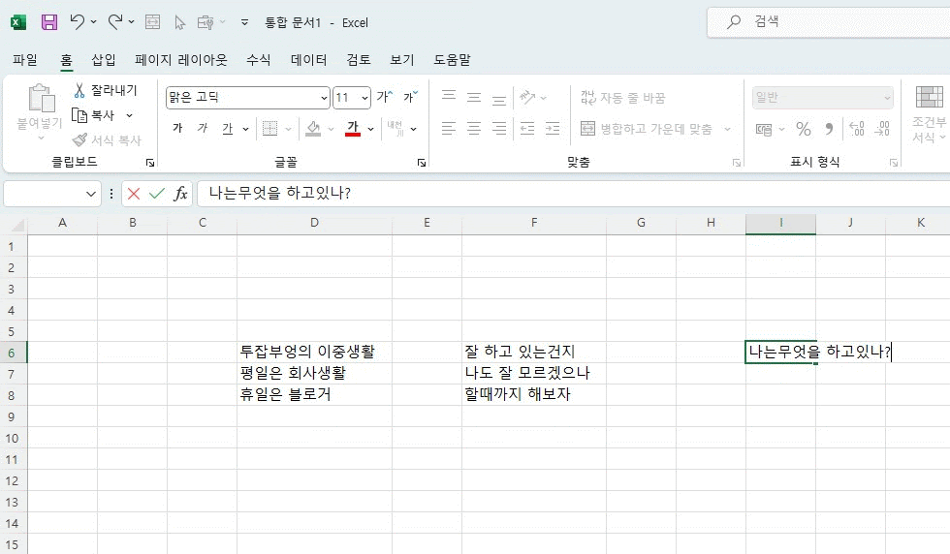Toggle bold 가 formatting
The image size is (950, 554).
click(177, 129)
